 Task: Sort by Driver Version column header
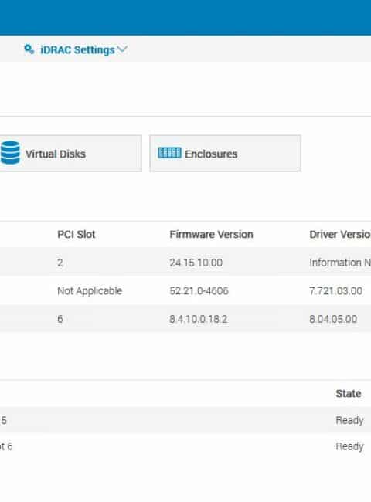pos(340,234)
